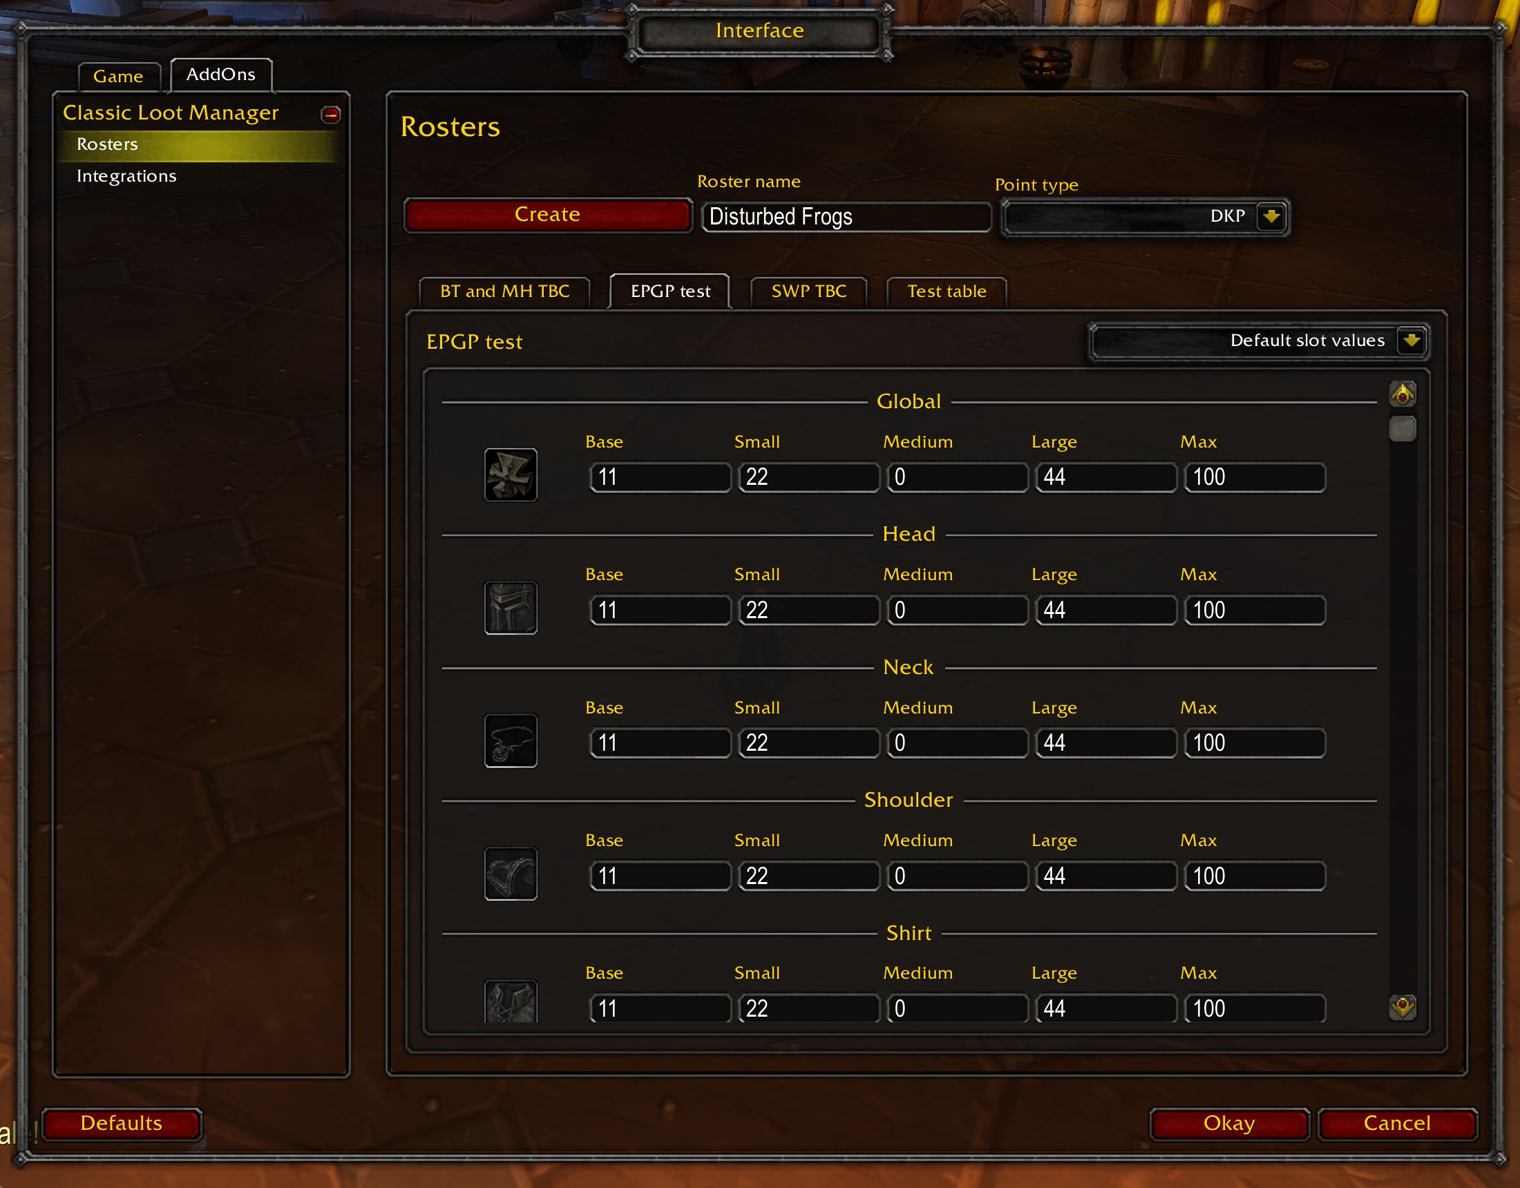The image size is (1520, 1188).
Task: Click the Okay button to confirm
Action: pyautogui.click(x=1228, y=1122)
